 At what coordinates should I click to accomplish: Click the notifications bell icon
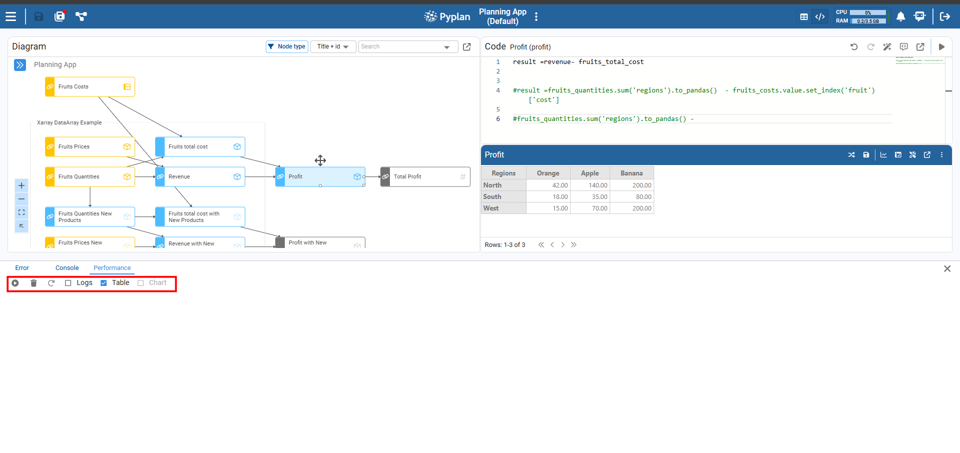900,16
